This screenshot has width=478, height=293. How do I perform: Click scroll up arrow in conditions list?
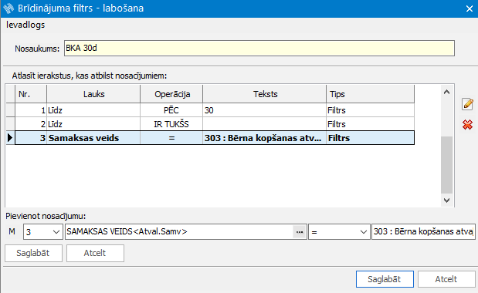[446, 92]
